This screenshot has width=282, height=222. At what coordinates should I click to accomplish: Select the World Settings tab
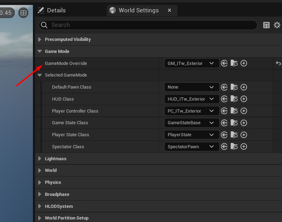coord(138,10)
